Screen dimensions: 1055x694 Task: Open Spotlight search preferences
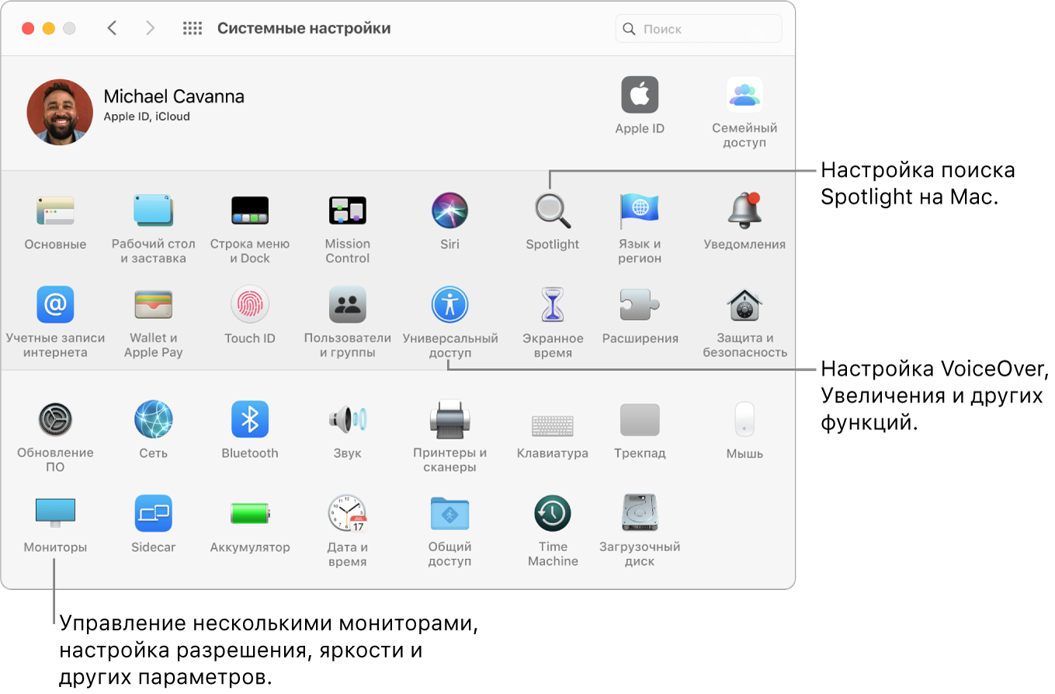point(553,210)
